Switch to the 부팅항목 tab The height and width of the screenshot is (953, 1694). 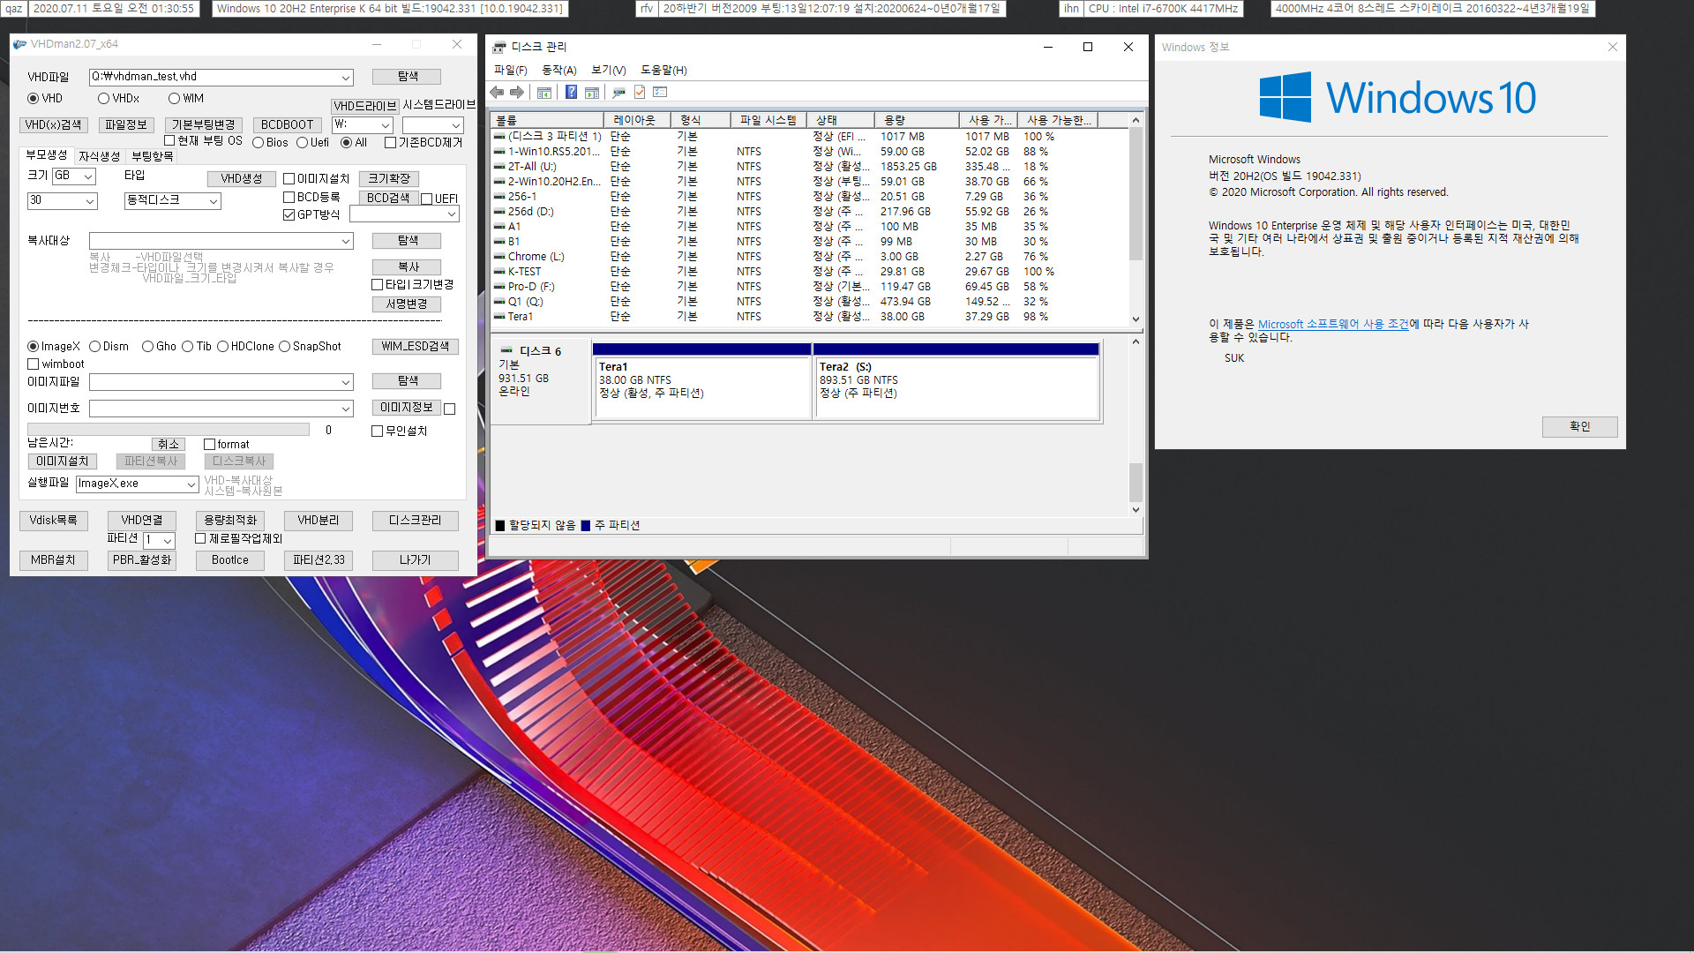pyautogui.click(x=153, y=156)
